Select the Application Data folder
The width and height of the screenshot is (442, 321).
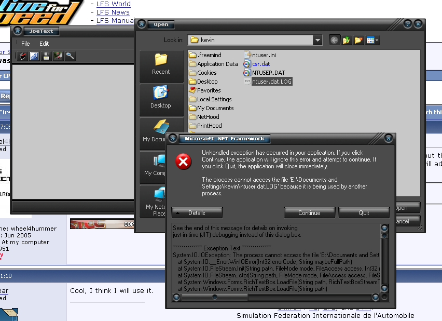(x=213, y=64)
